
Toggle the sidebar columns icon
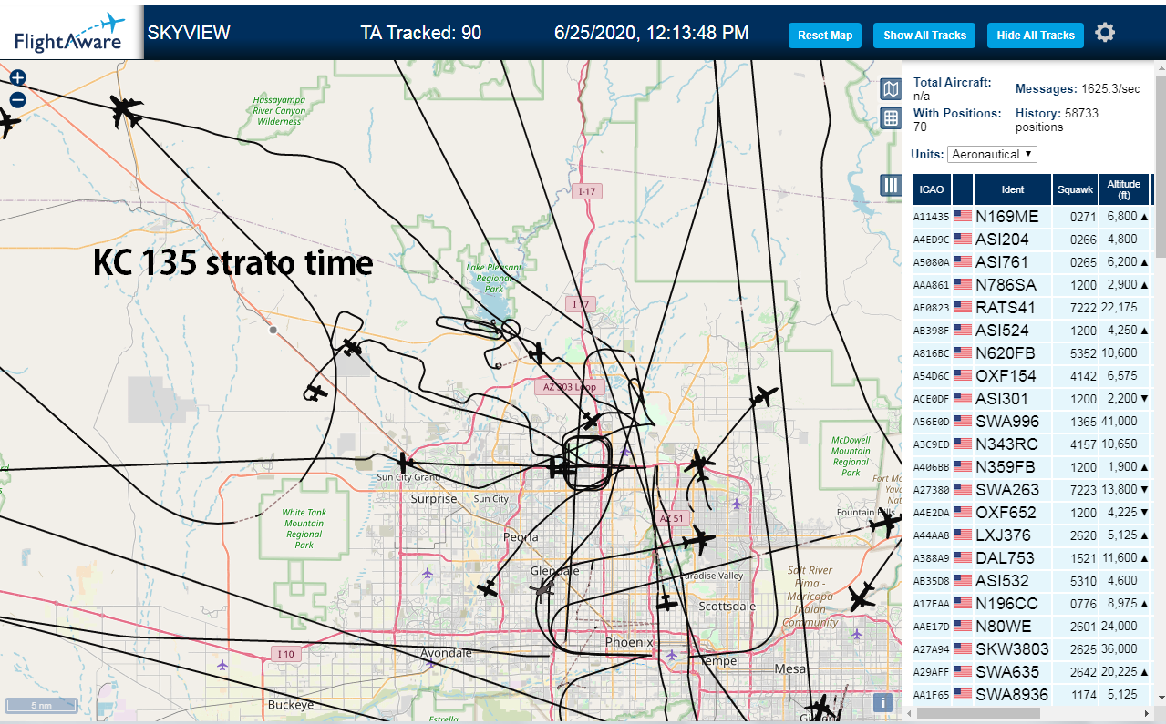pos(891,185)
